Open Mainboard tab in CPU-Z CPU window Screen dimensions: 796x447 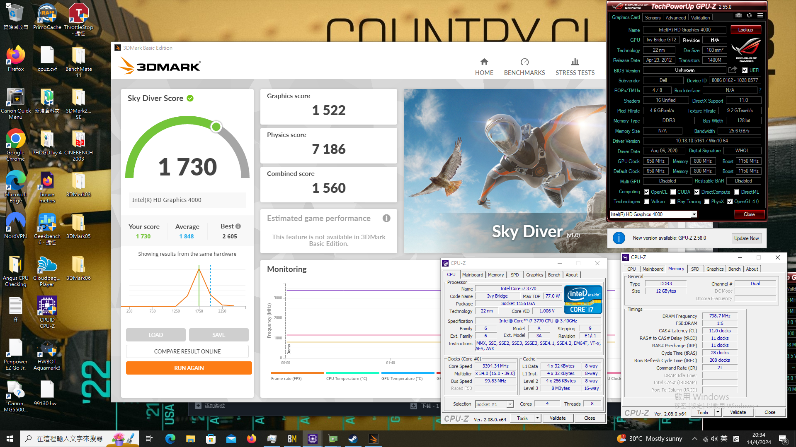[473, 275]
